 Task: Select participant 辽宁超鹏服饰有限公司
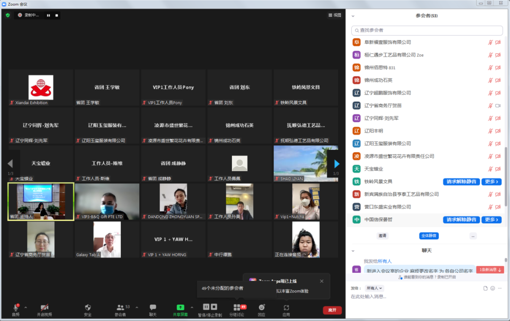[427, 93]
